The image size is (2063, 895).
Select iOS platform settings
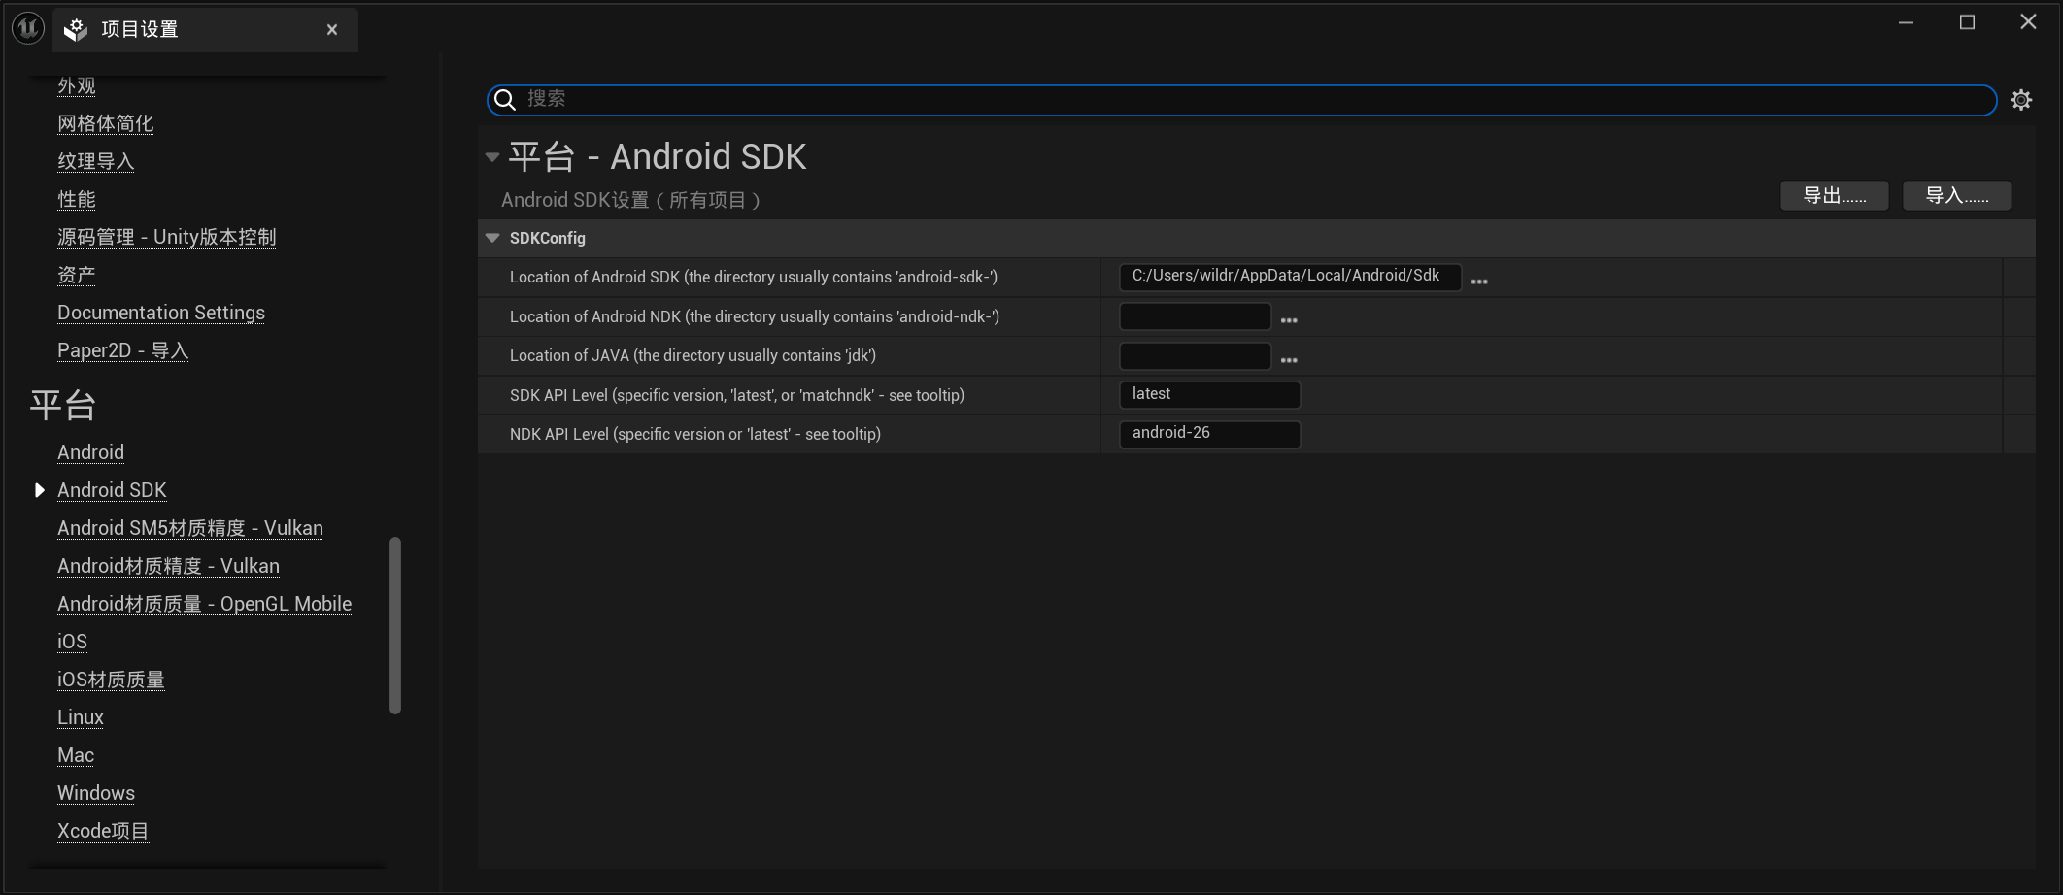click(x=73, y=642)
